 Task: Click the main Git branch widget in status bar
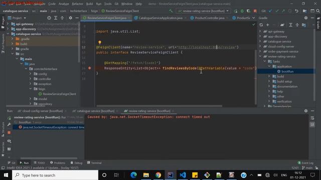pos(307,168)
